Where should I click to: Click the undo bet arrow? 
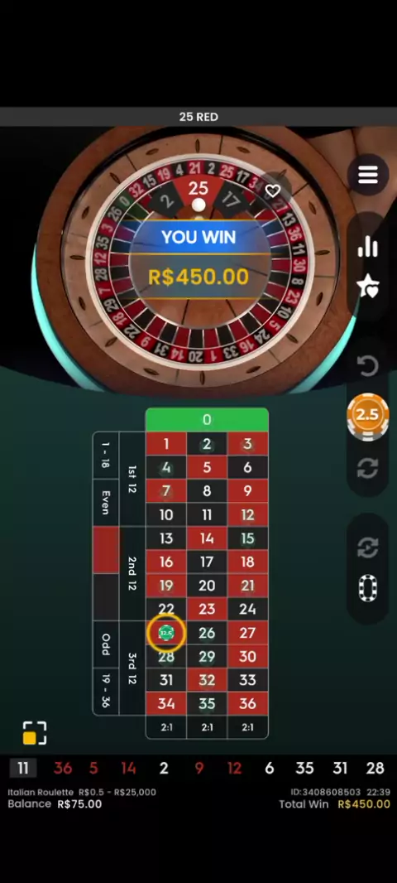point(368,366)
